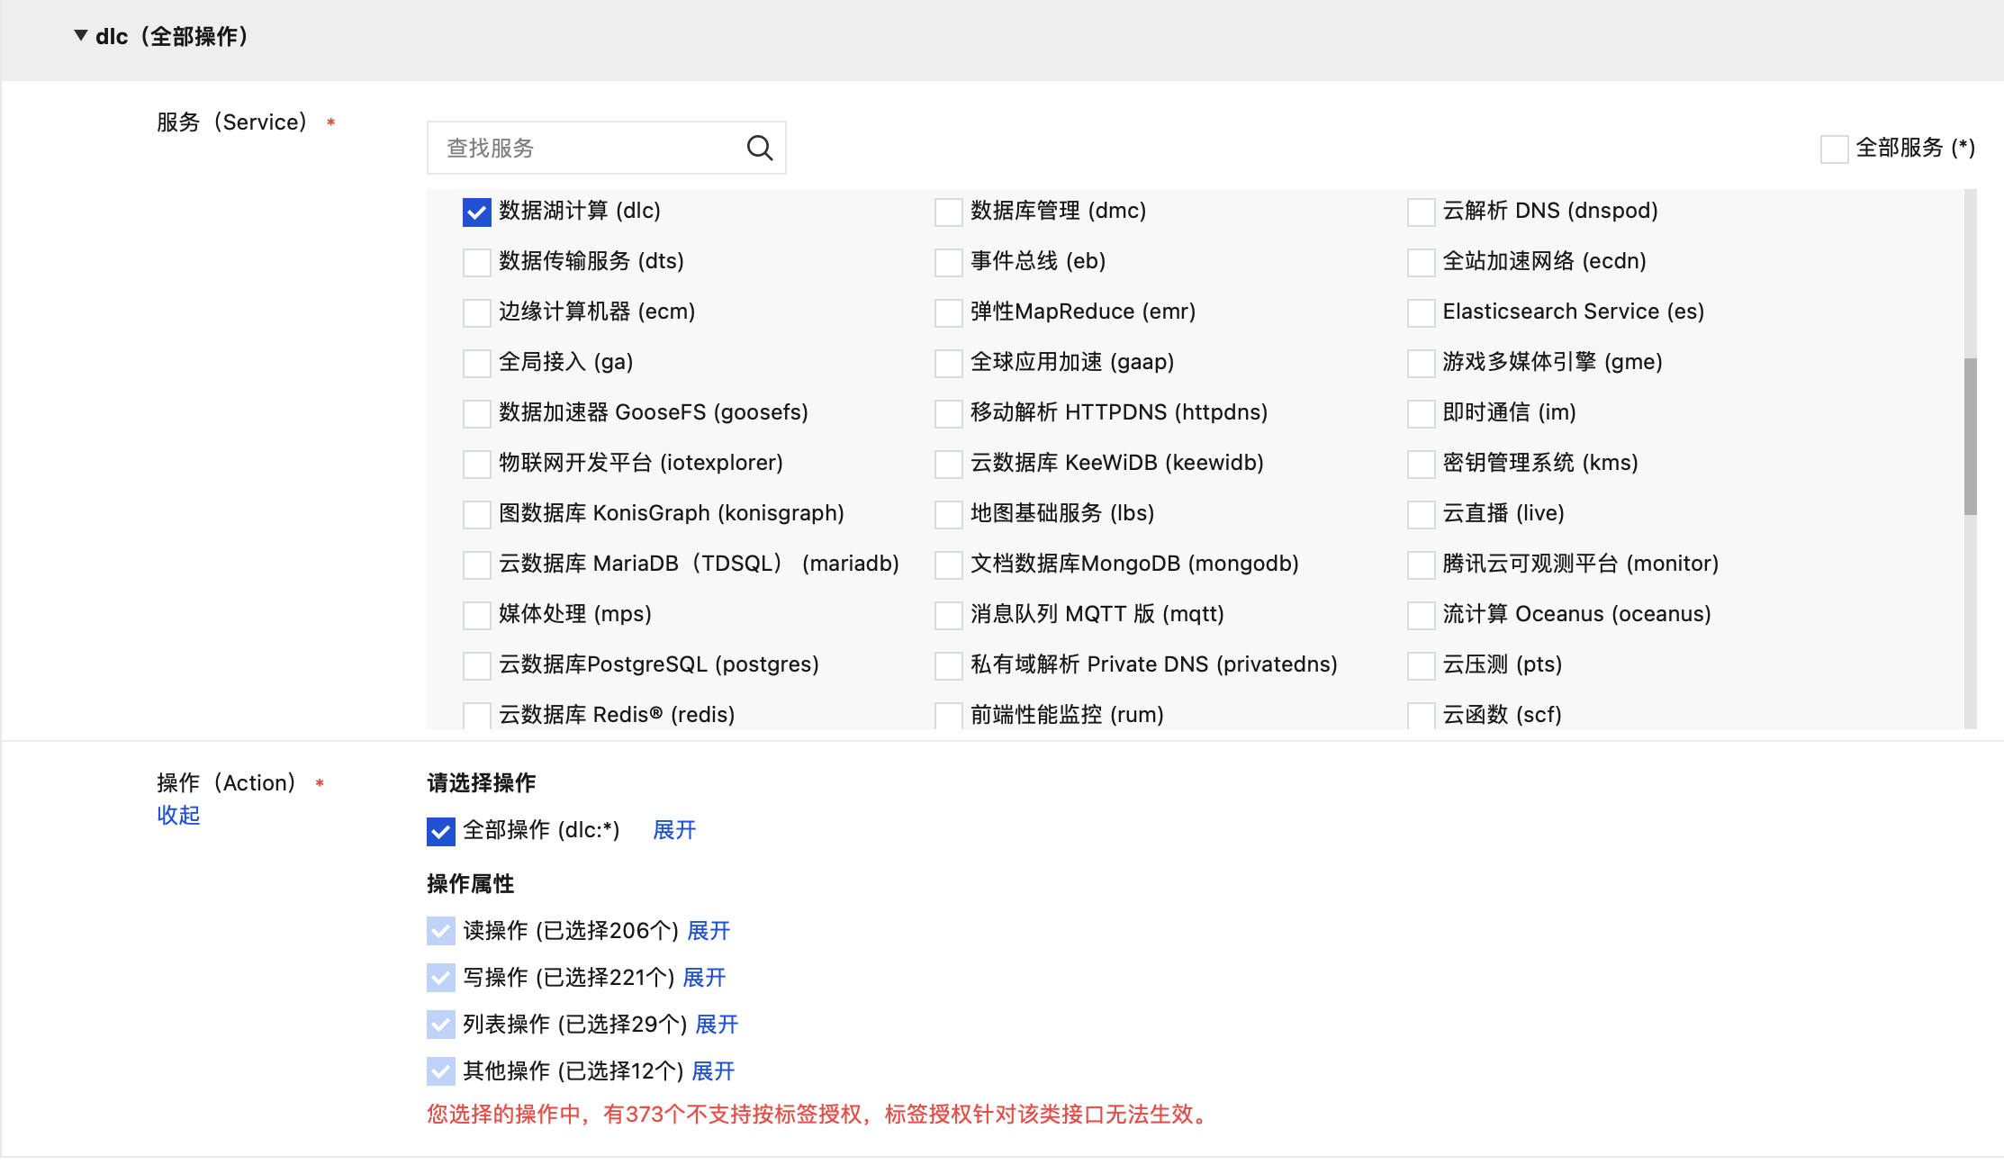
Task: Expand 其他操作 selected items
Action: coord(713,1071)
